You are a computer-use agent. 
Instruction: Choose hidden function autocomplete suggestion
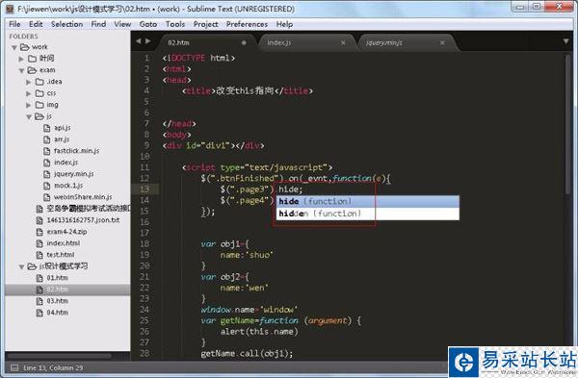tap(368, 214)
